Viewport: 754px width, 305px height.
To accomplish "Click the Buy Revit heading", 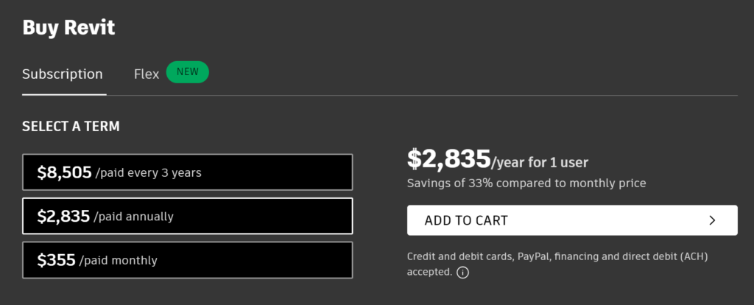I will pyautogui.click(x=68, y=27).
